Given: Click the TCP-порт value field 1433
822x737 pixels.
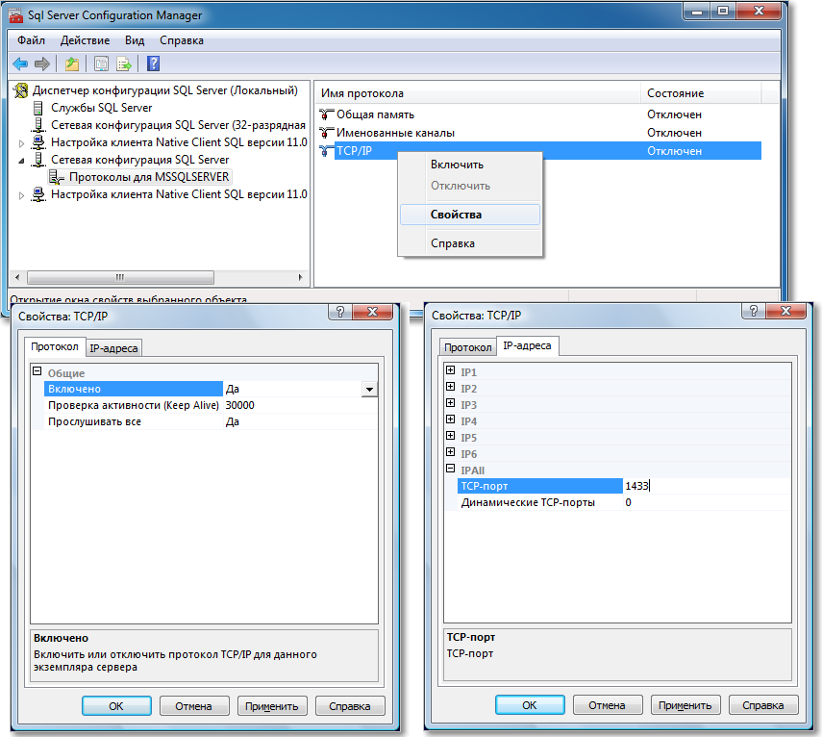Looking at the screenshot, I should [706, 486].
